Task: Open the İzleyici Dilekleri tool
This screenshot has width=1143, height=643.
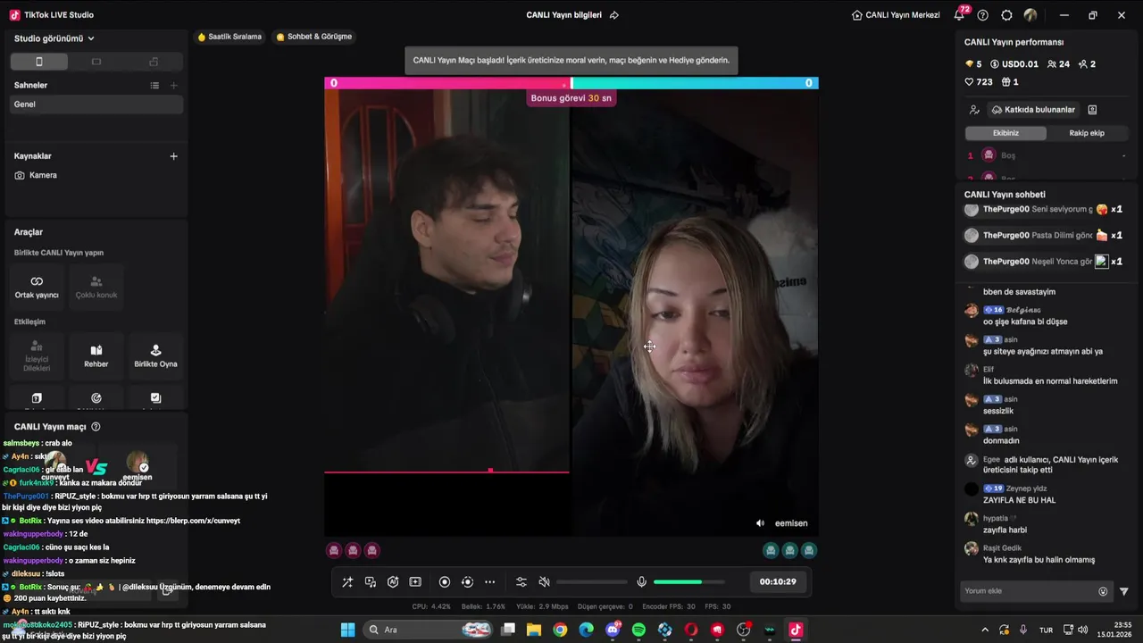Action: 37,355
